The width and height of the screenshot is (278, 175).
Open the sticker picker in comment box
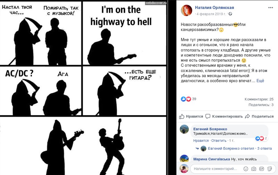(x=270, y=169)
